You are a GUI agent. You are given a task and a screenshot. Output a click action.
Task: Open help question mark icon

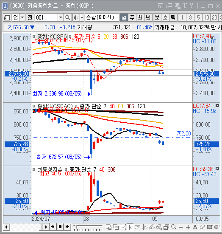pos(191,6)
